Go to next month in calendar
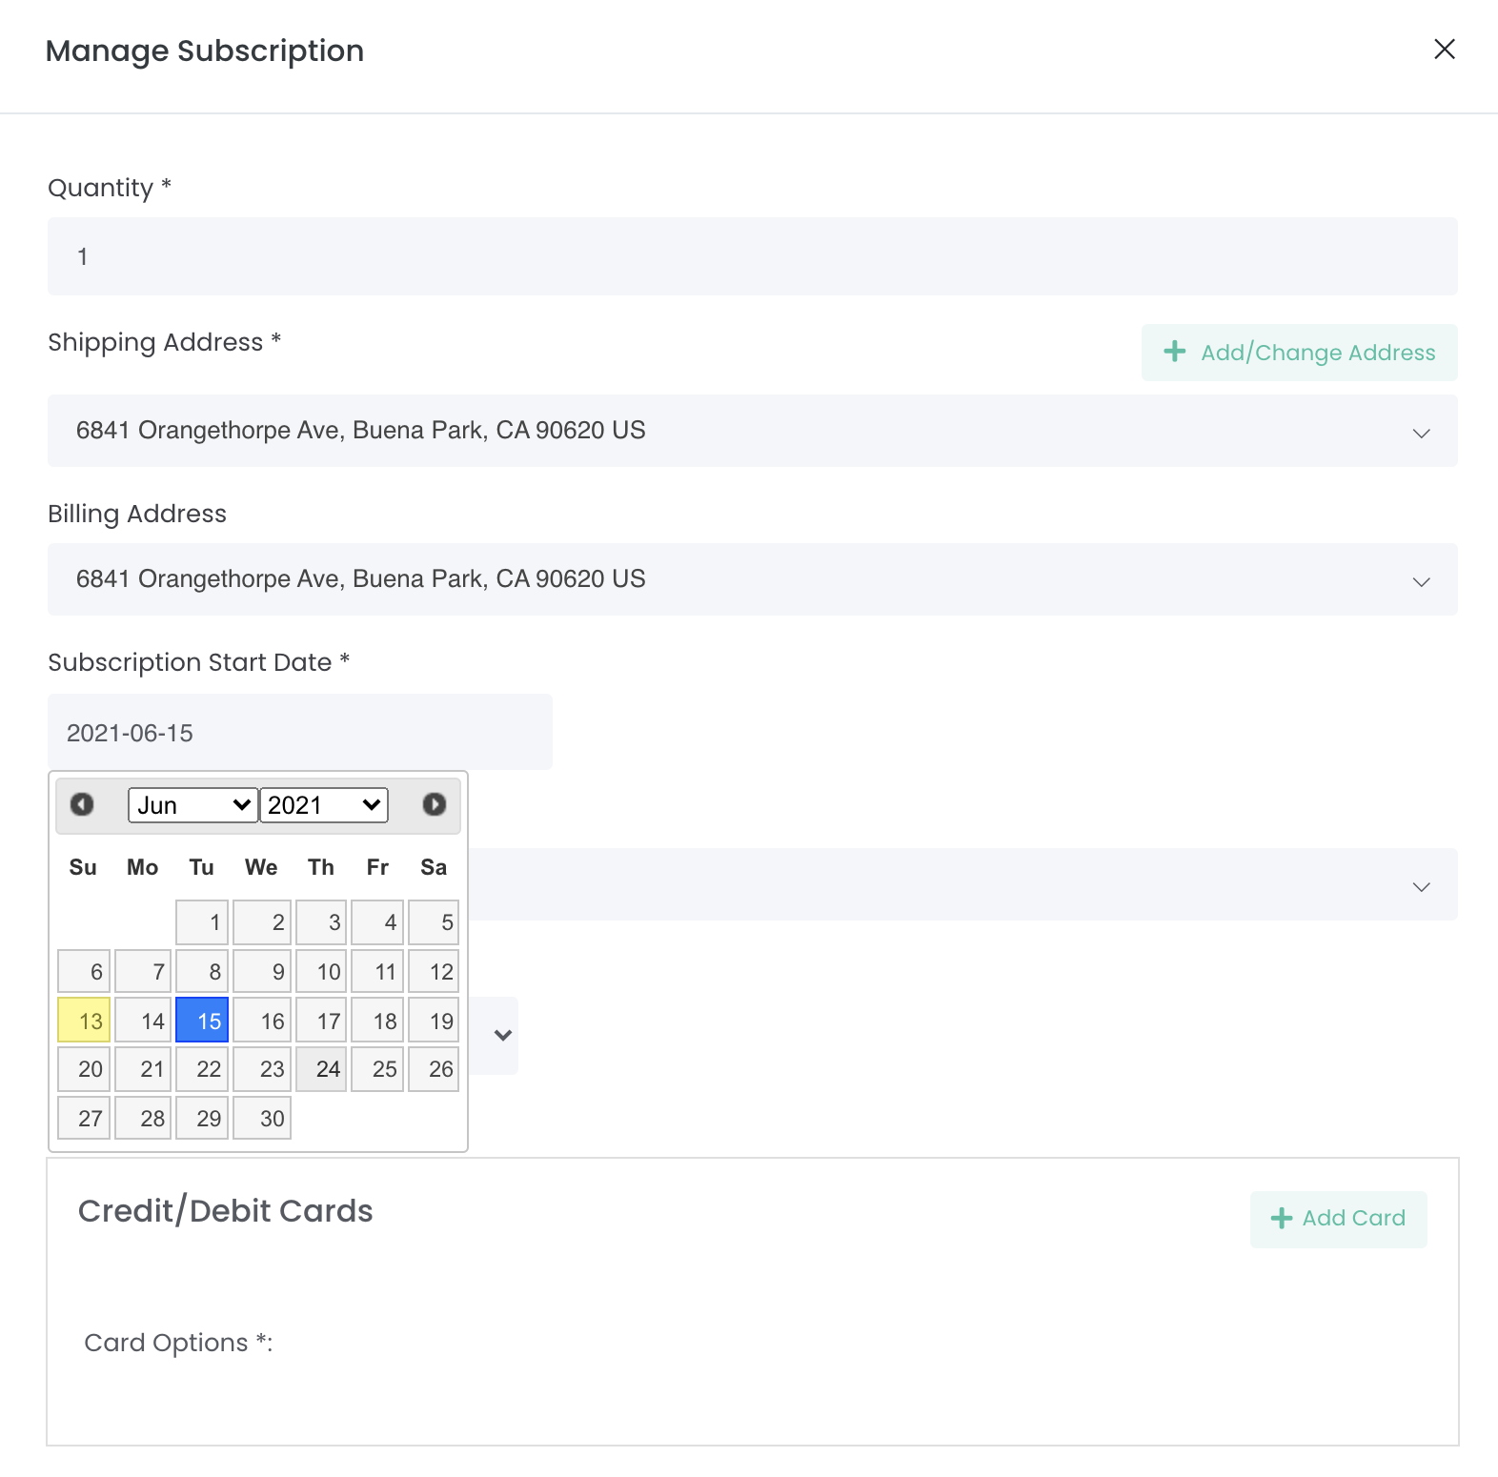This screenshot has height=1477, width=1498. click(x=434, y=804)
